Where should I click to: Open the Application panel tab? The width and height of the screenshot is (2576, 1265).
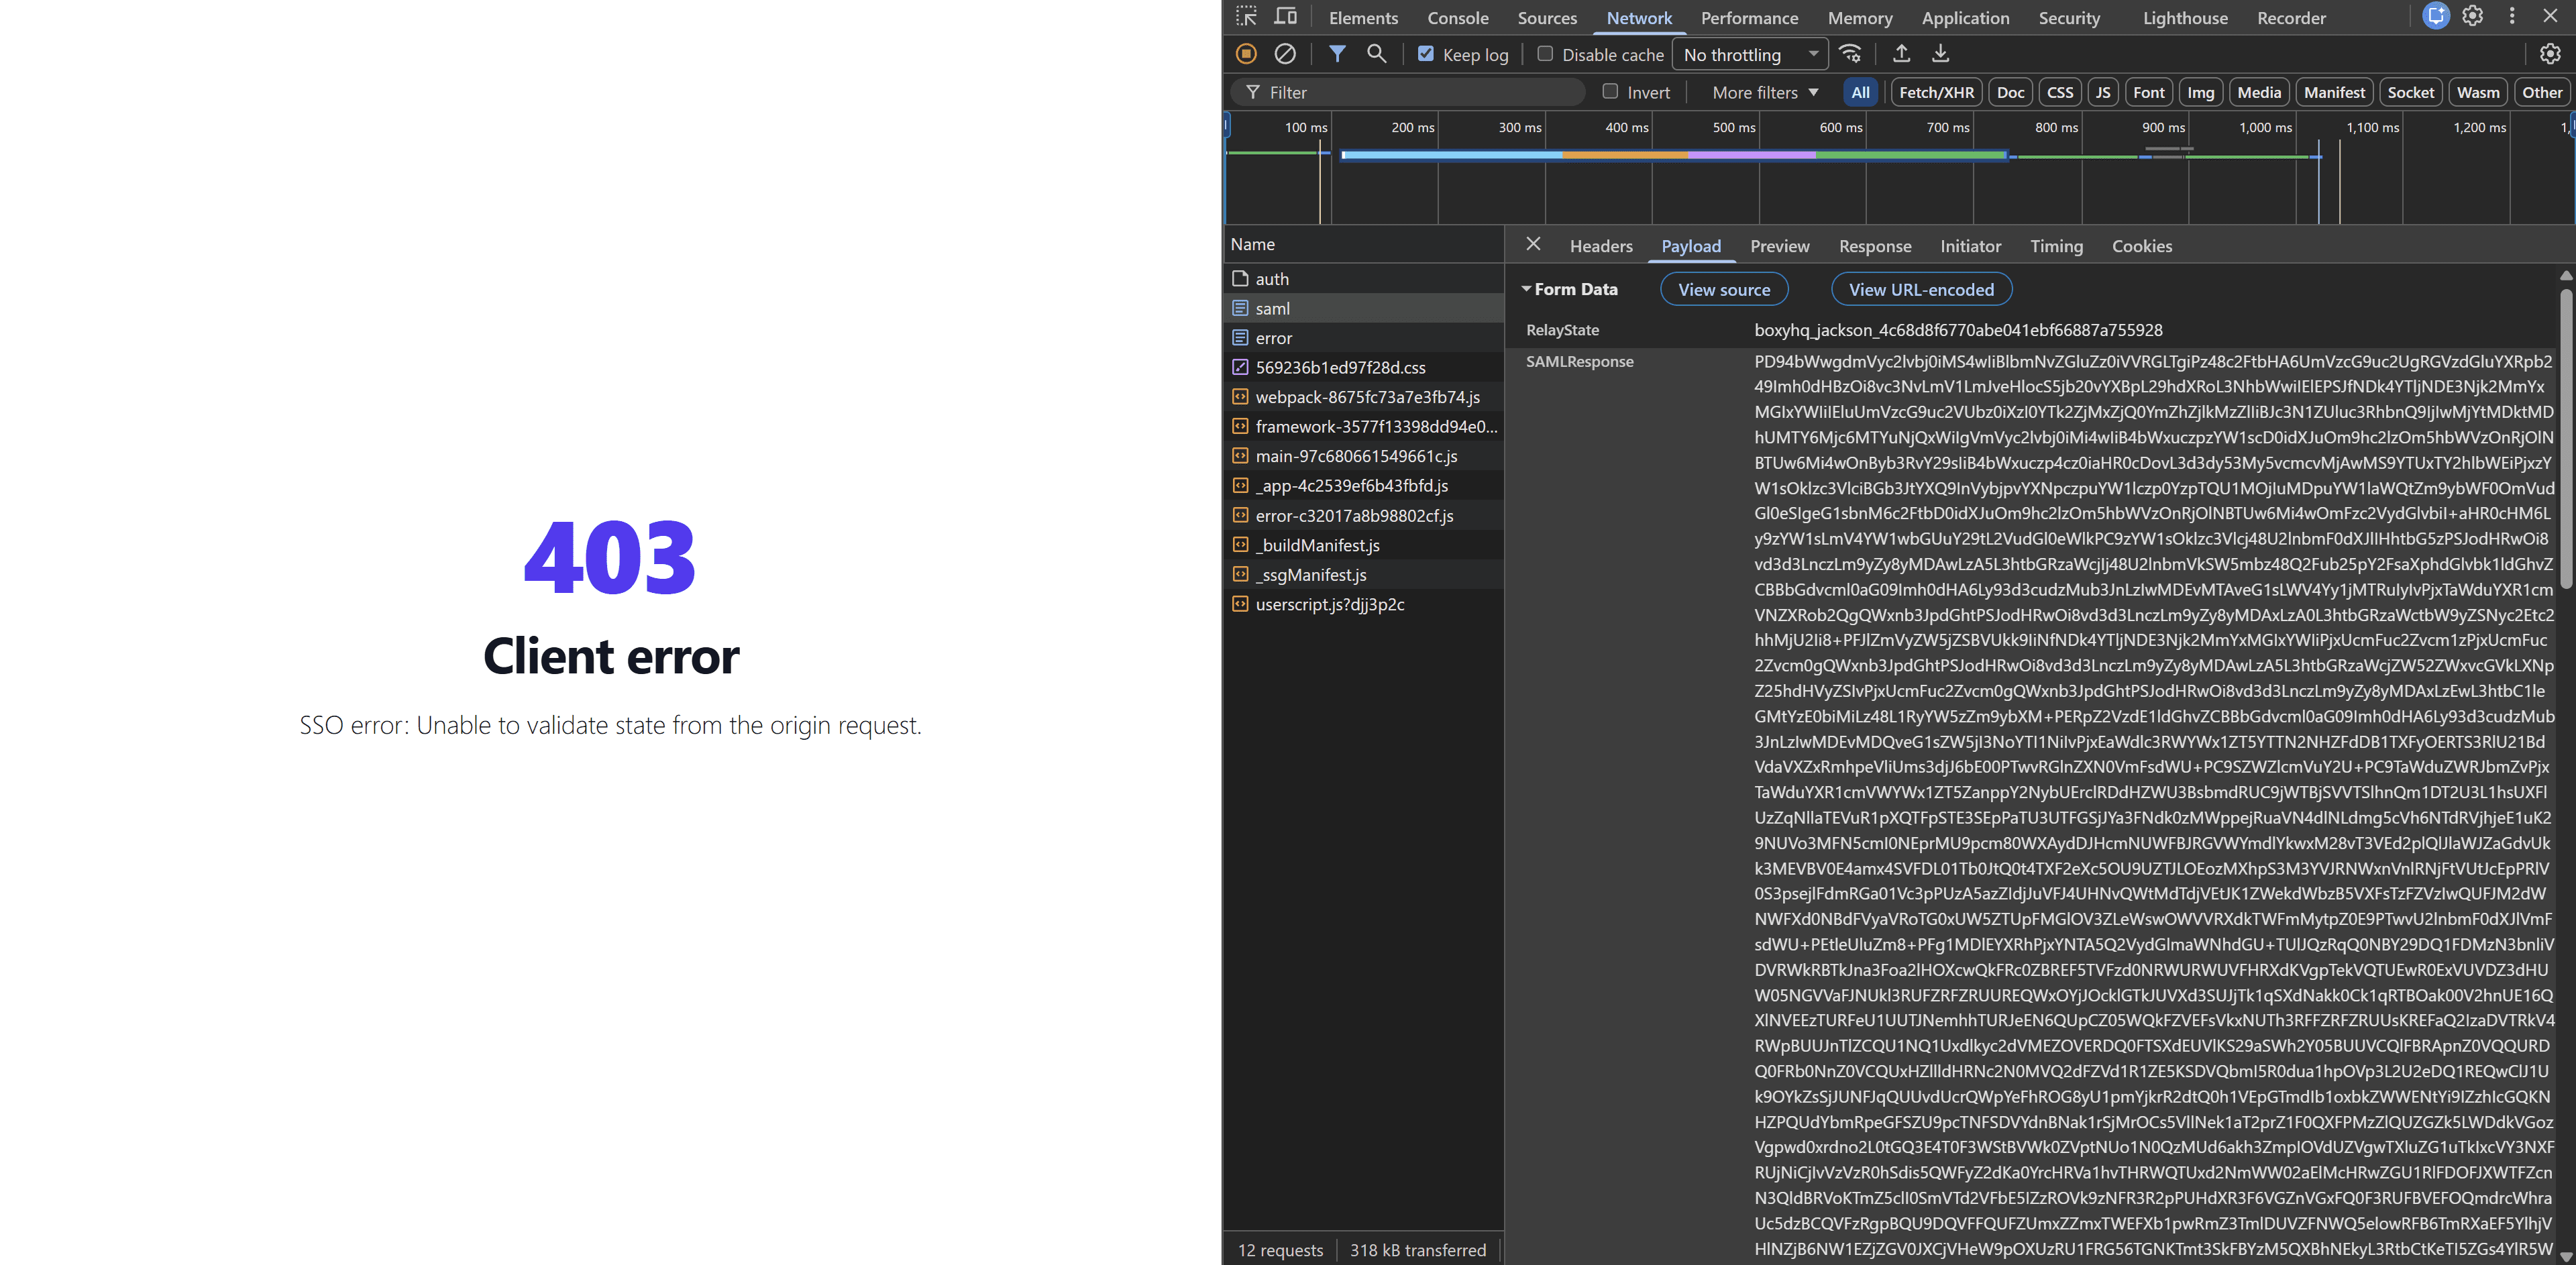tap(1965, 18)
